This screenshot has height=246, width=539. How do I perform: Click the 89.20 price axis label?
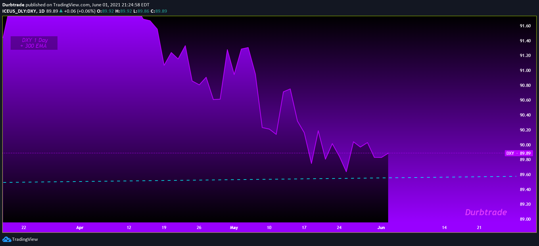(525, 204)
